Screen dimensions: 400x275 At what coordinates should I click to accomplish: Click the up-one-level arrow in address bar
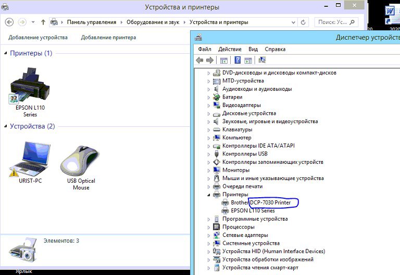coord(43,22)
